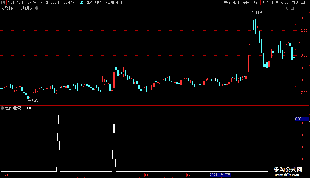Open the 复权 adjustment menu
The width and height of the screenshot is (310, 178).
tap(227, 2)
